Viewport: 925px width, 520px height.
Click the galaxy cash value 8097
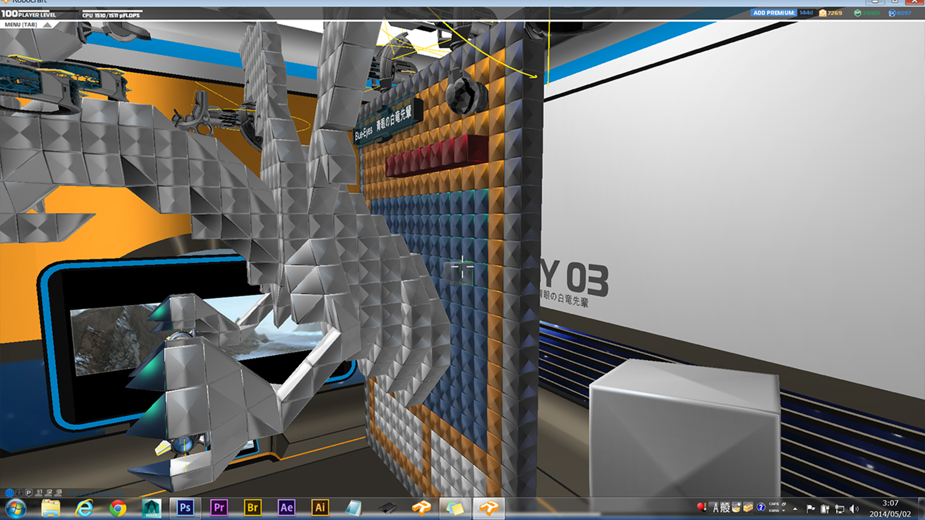coord(904,13)
